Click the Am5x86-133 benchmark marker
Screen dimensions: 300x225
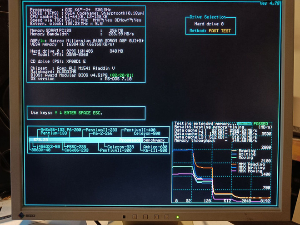pos(53,130)
